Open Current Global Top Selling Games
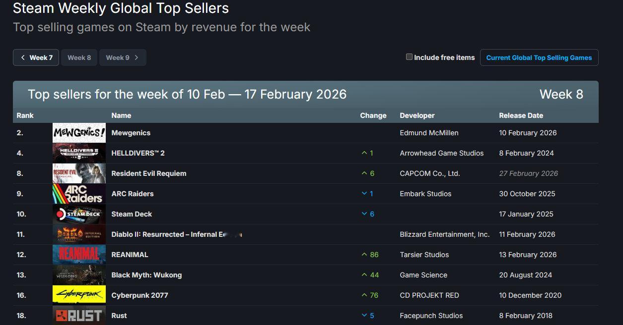The height and width of the screenshot is (325, 623). coord(539,57)
